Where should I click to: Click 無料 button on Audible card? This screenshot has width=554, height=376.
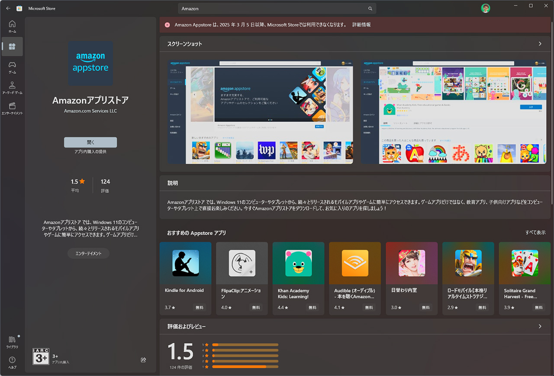[x=369, y=308]
